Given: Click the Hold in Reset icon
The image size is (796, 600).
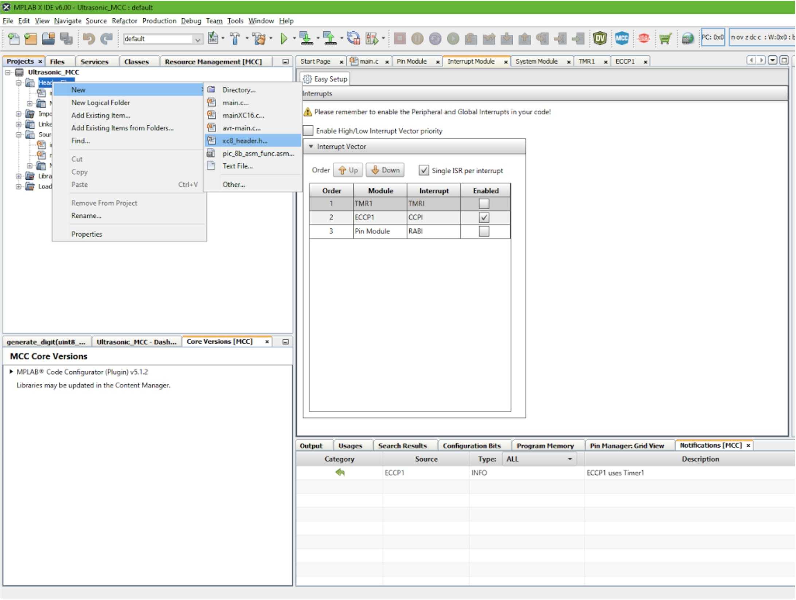Looking at the screenshot, I should (x=353, y=38).
